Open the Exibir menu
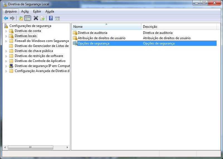The image size is (223, 159). pos(37,11)
